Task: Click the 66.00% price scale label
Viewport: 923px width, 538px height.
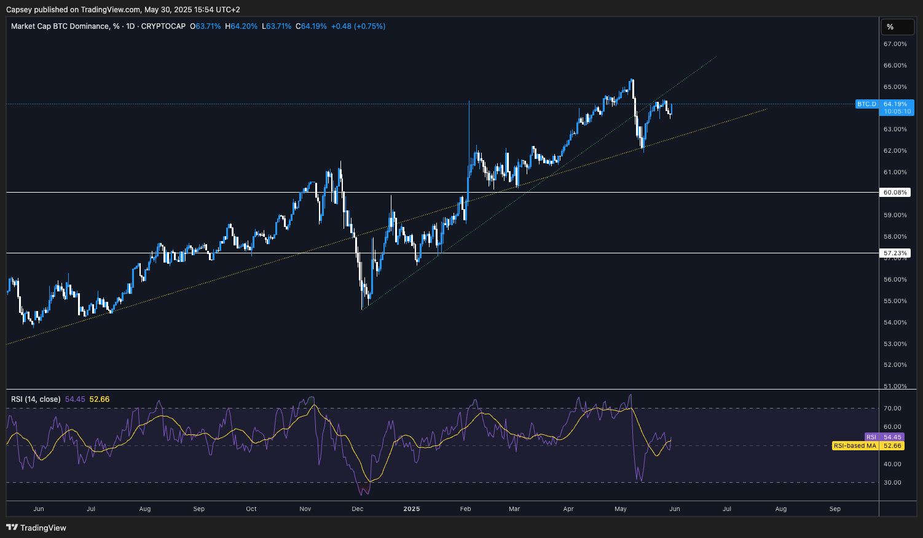Action: click(x=895, y=66)
